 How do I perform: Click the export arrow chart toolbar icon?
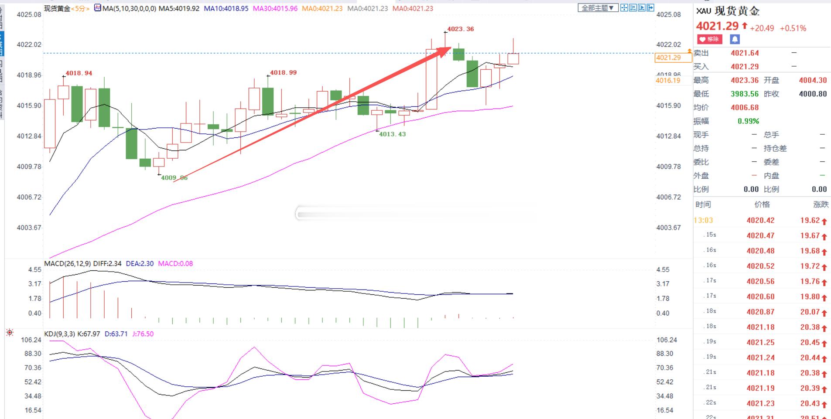point(650,7)
